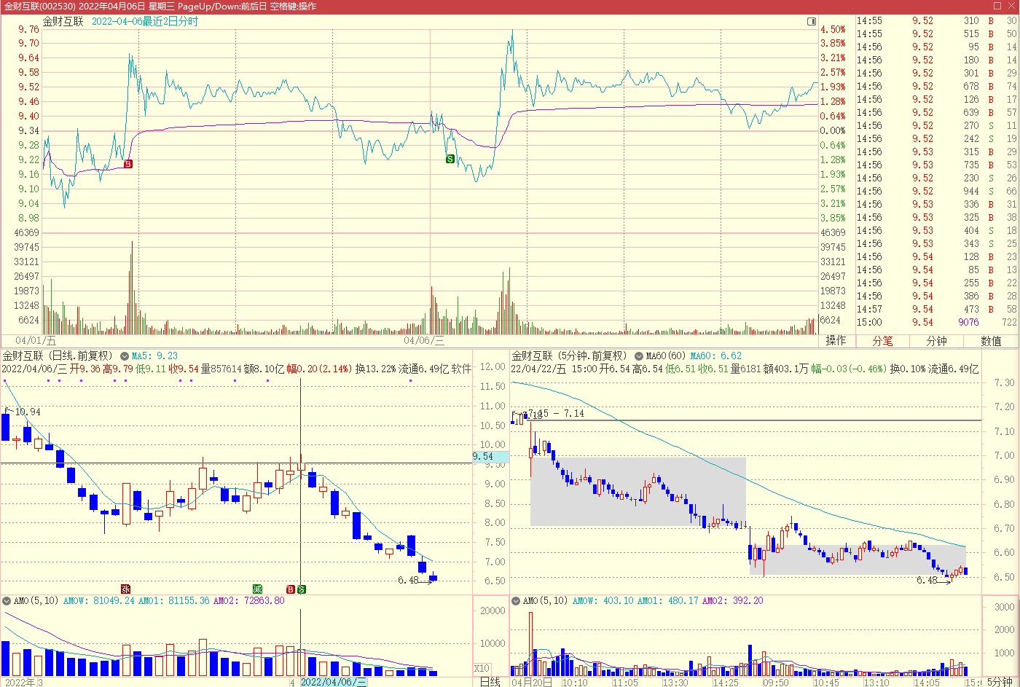Click the MA60: 6.62 value

click(x=716, y=356)
